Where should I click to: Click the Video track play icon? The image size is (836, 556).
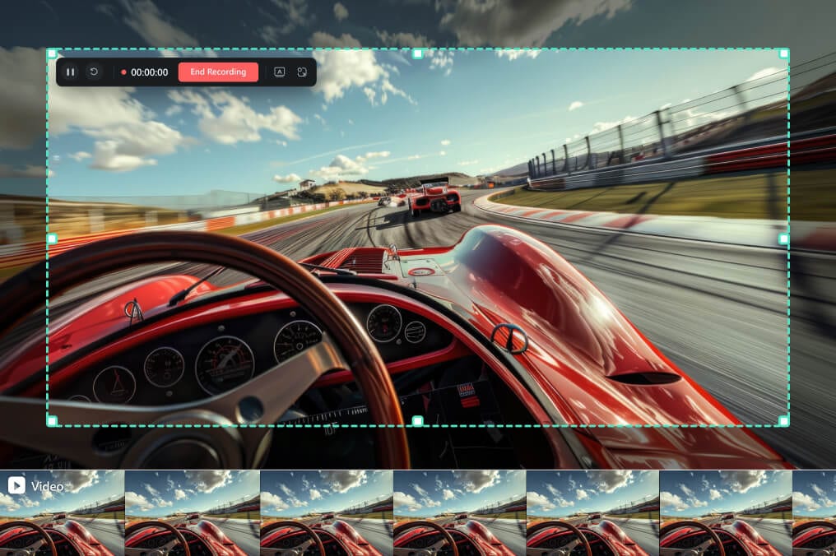(16, 485)
